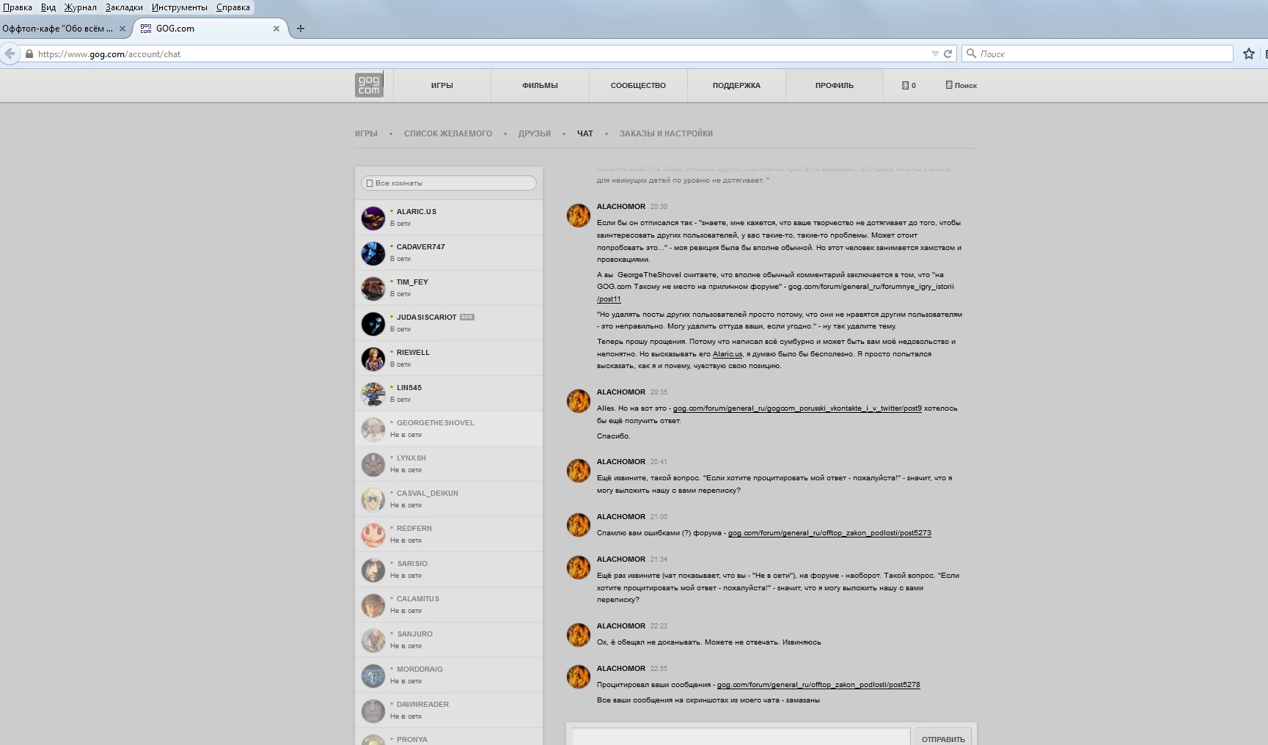The image size is (1268, 745).
Task: Open the СООБЩЕСТВО navigation menu
Action: point(638,85)
